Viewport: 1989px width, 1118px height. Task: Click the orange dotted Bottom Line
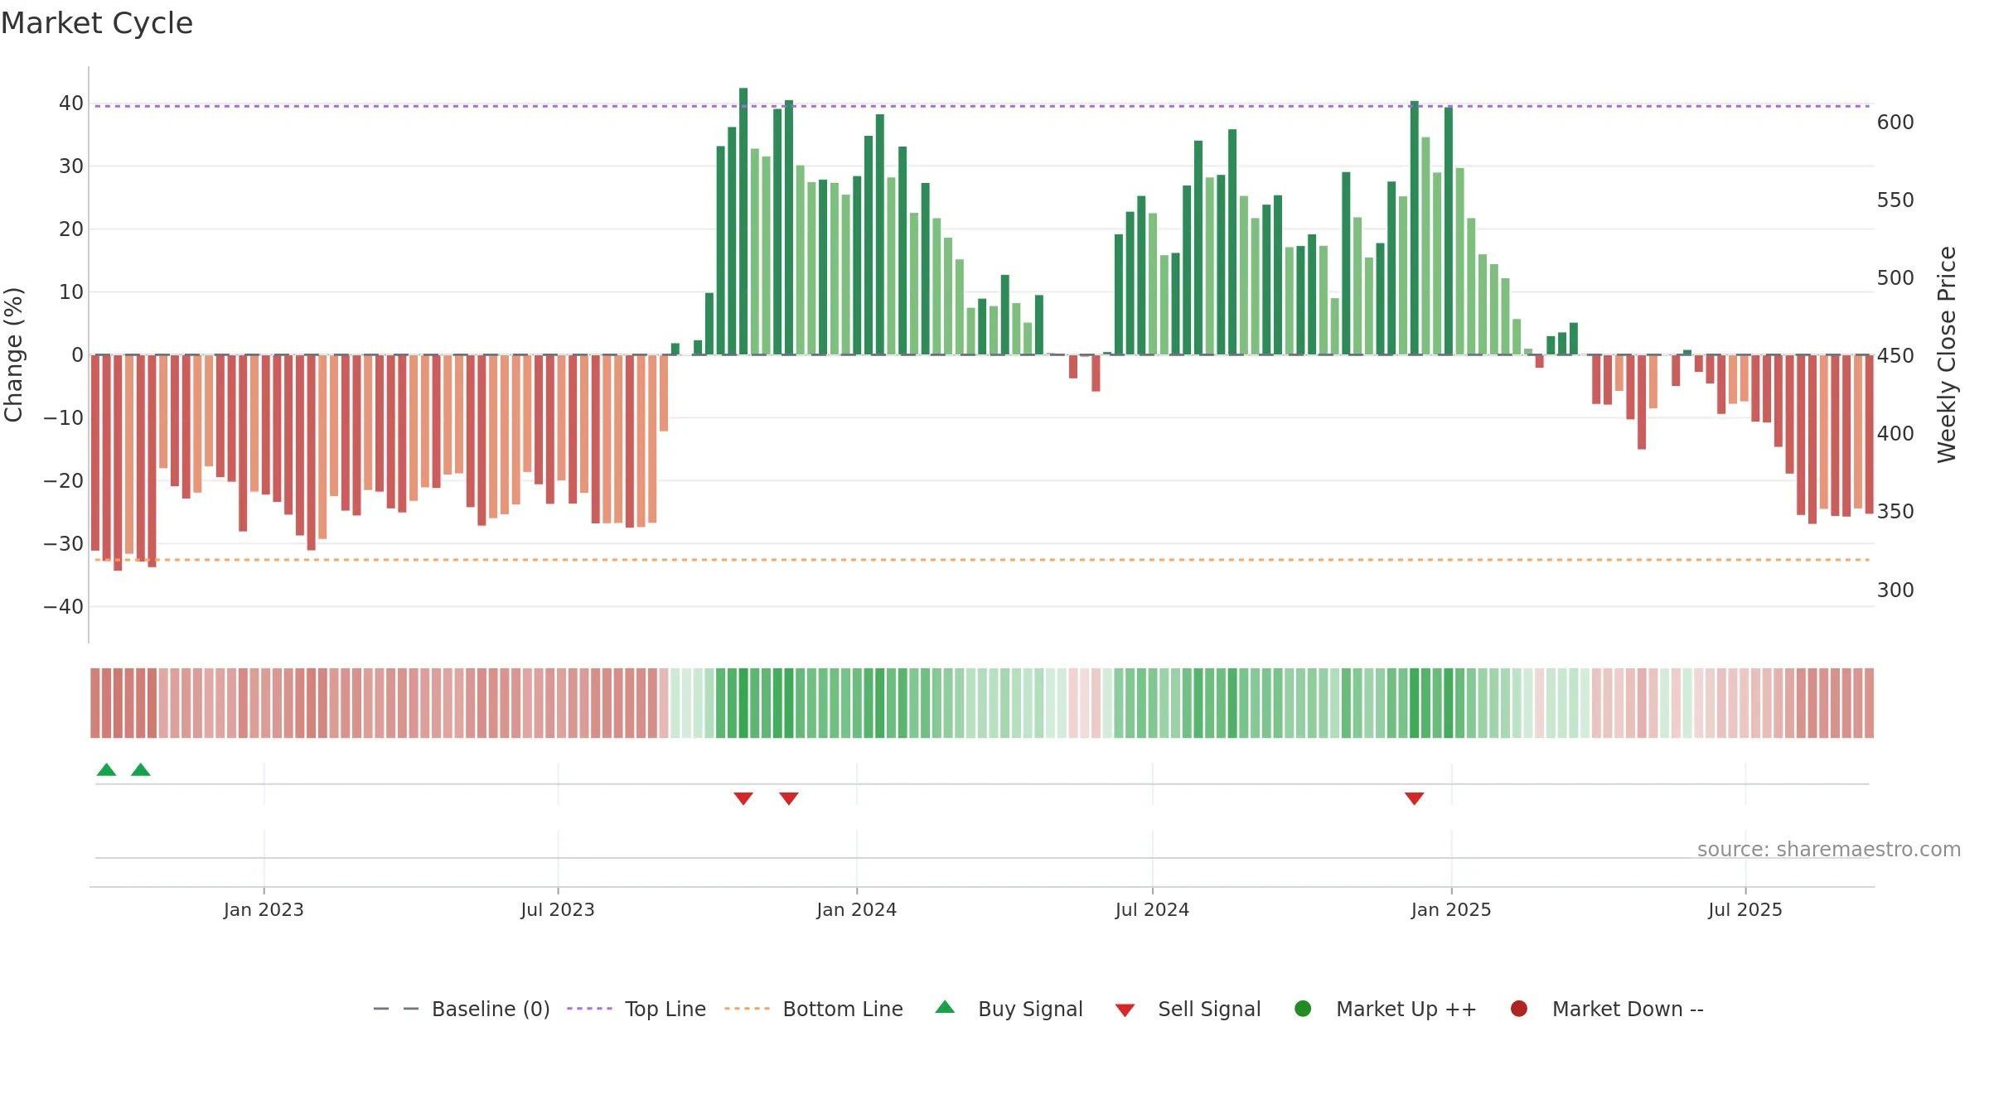(982, 560)
